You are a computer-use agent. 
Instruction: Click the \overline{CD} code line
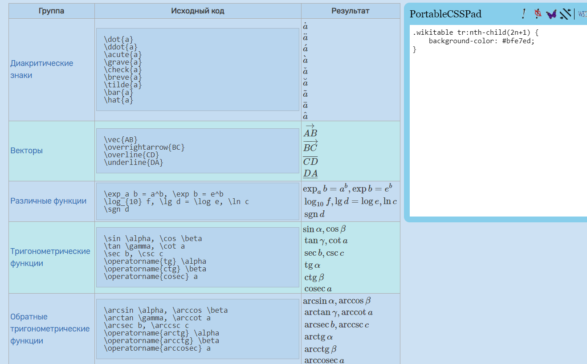(131, 155)
